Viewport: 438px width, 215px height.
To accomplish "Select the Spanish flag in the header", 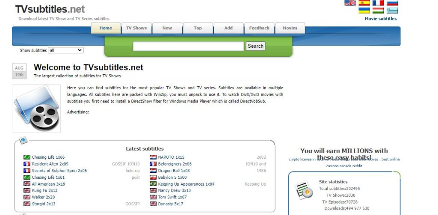I will click(x=364, y=3).
